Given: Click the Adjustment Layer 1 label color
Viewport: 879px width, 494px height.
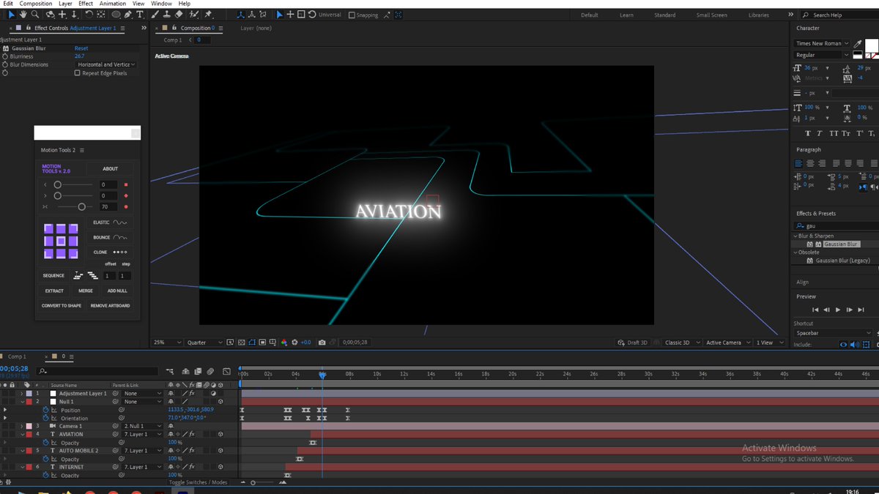Looking at the screenshot, I should click(x=28, y=394).
